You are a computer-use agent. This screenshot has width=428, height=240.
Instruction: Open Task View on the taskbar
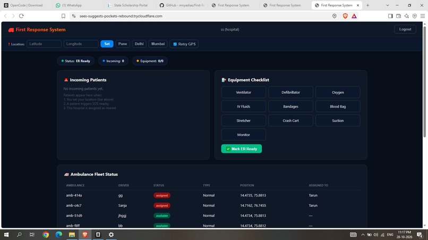(x=32, y=235)
